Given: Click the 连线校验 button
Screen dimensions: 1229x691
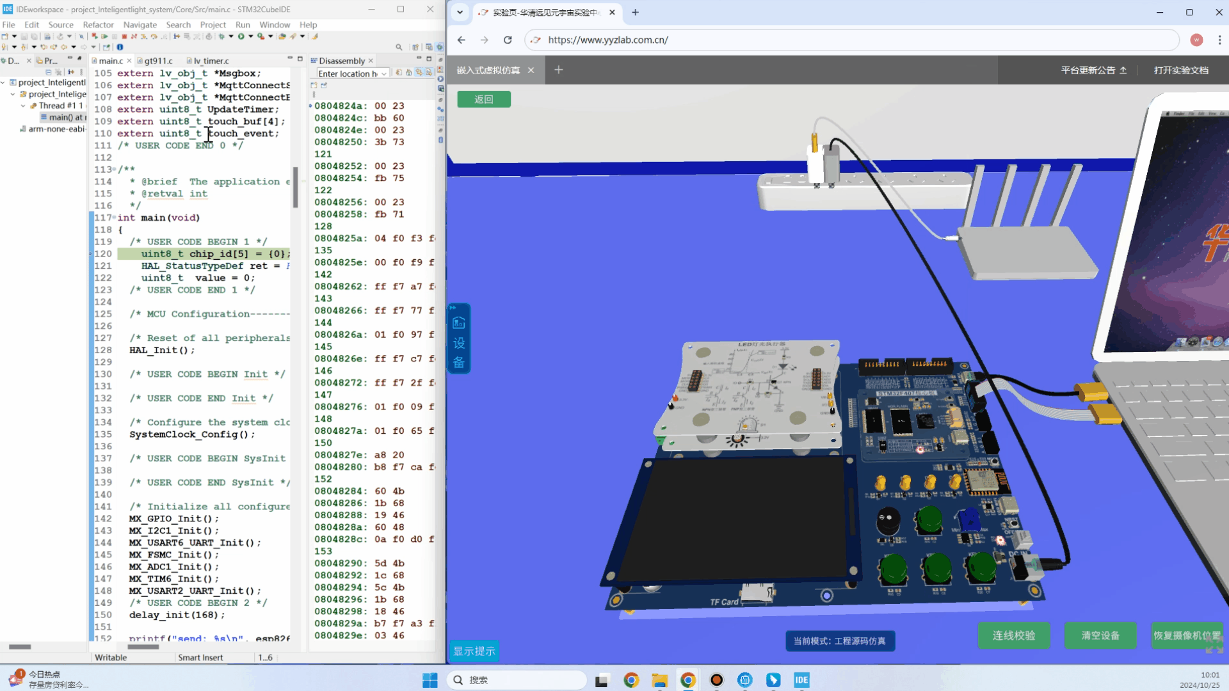Looking at the screenshot, I should click(1013, 635).
